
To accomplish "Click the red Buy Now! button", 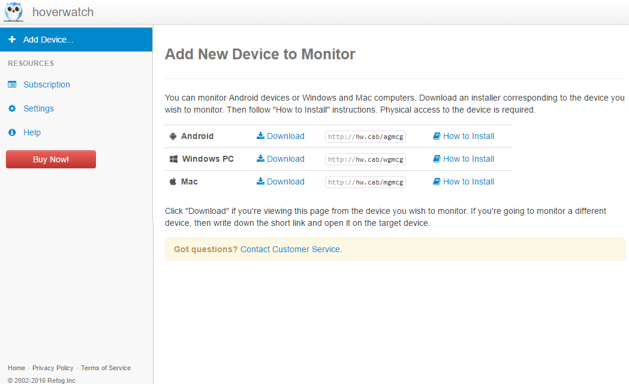I will point(51,159).
